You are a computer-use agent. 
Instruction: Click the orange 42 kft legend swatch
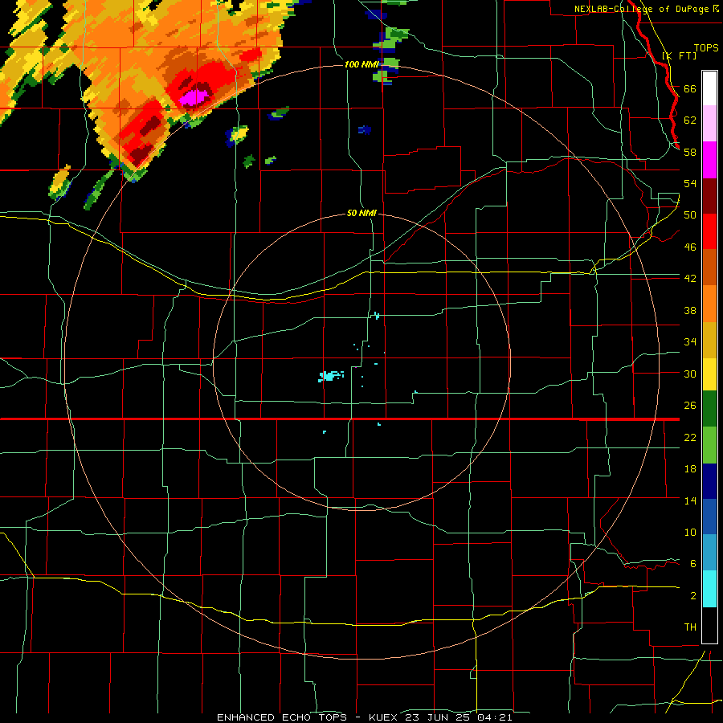coord(709,303)
